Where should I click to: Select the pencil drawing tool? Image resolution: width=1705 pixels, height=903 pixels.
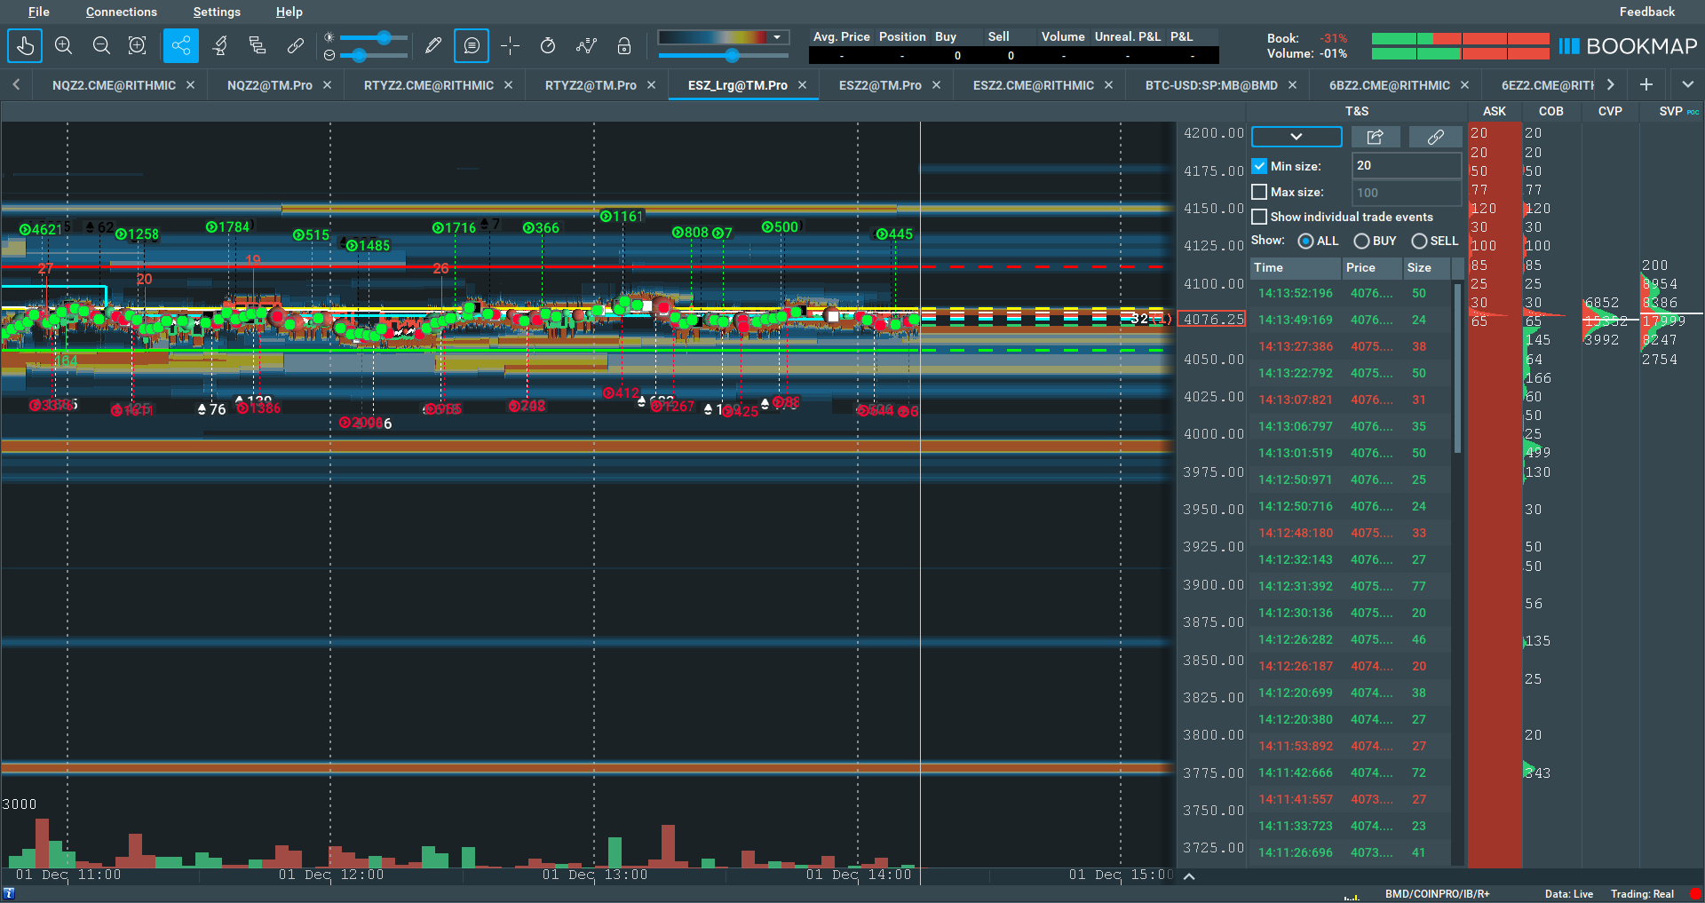[x=433, y=45]
